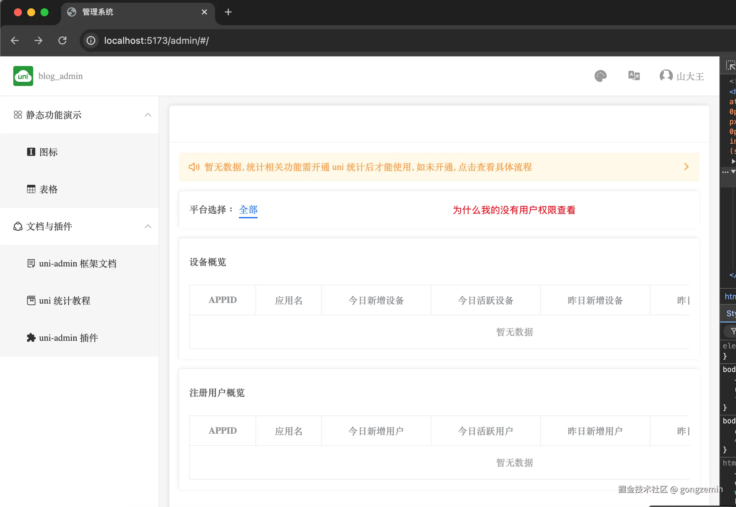Screen dimensions: 736x507
Task: Click the site info icon in address bar
Action: (91, 40)
